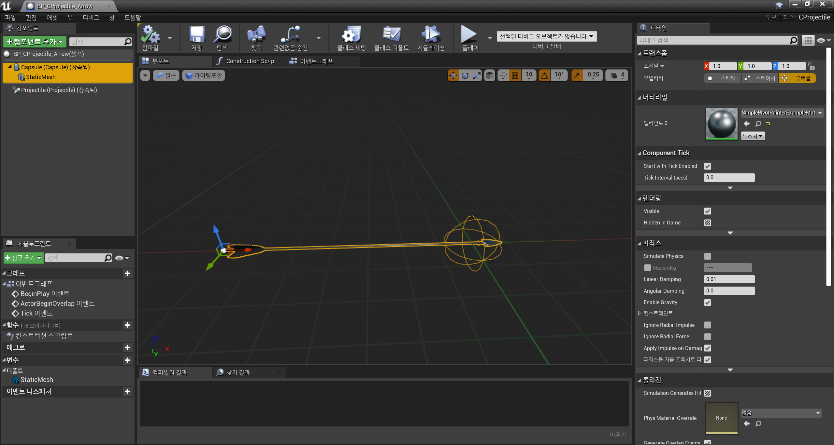Switch to the Construction Script tab
Screen dimensions: 834x445
(x=250, y=61)
